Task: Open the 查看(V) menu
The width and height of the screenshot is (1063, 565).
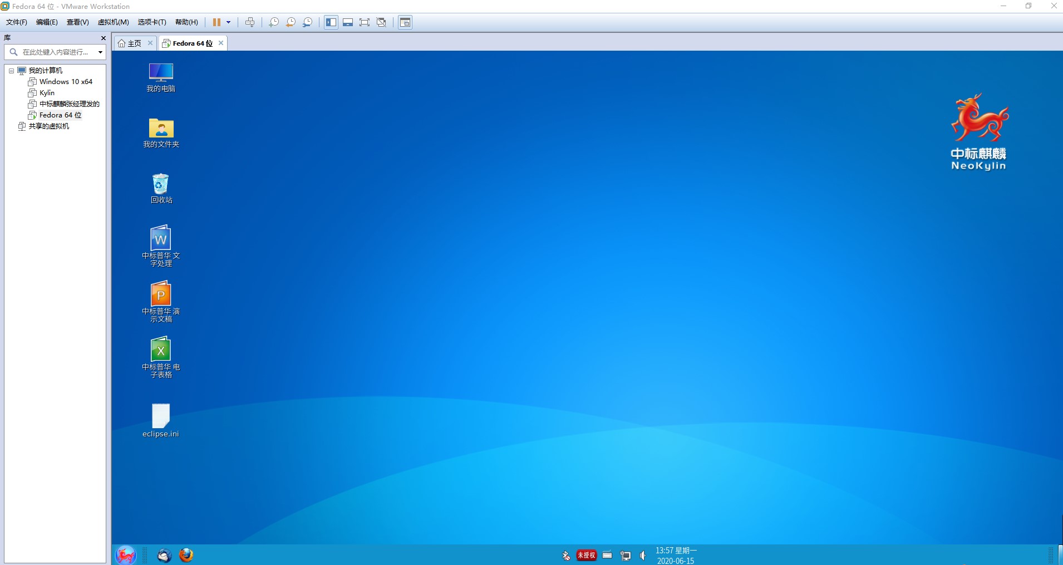Action: pyautogui.click(x=77, y=22)
